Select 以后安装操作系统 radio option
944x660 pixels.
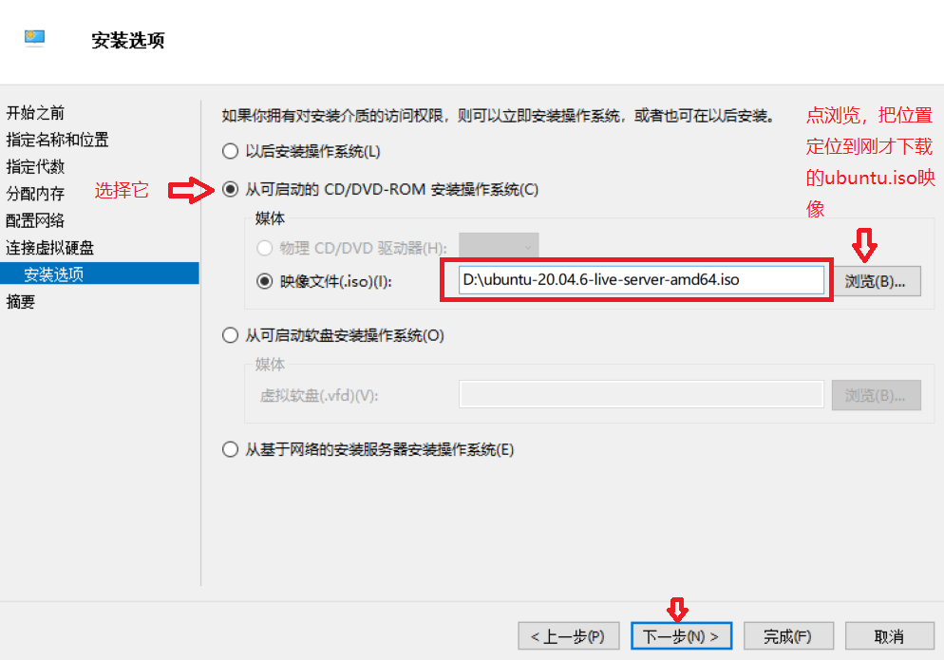coord(230,151)
